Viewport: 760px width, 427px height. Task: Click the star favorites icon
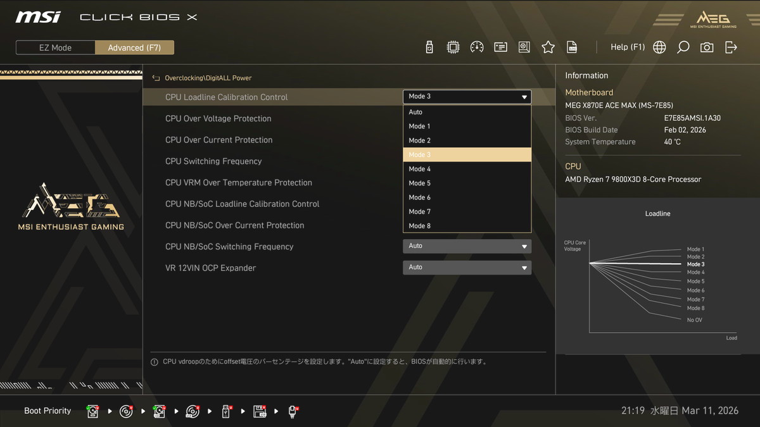548,47
